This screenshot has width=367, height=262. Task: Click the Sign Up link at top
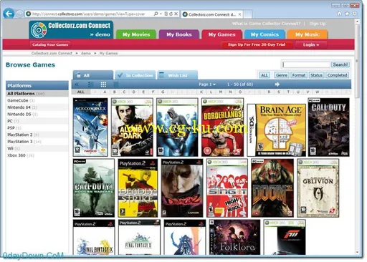pos(318,24)
